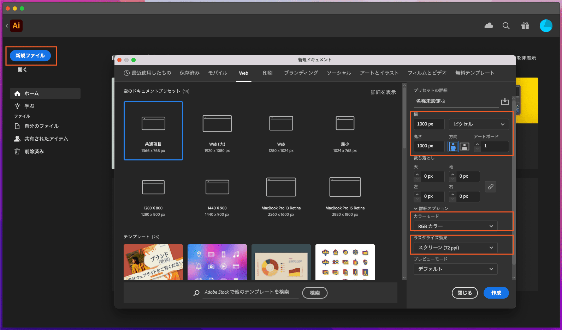The width and height of the screenshot is (562, 330).
Task: Click the clock icon of recently used tab
Action: [x=127, y=73]
